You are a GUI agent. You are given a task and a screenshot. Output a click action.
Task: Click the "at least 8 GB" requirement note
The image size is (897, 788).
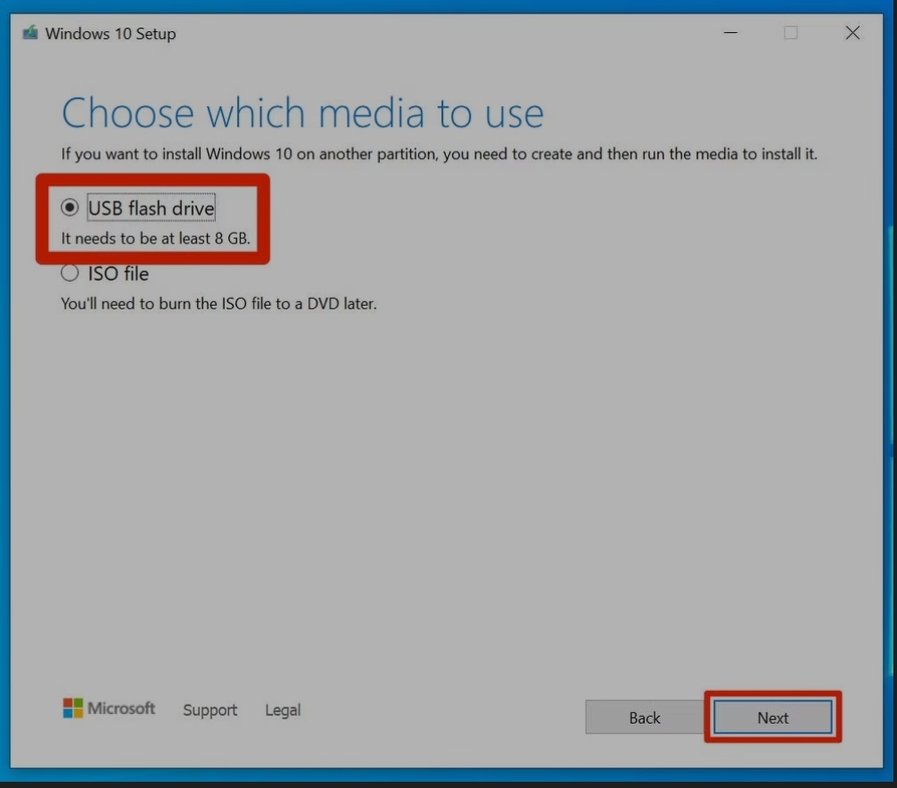tap(155, 239)
